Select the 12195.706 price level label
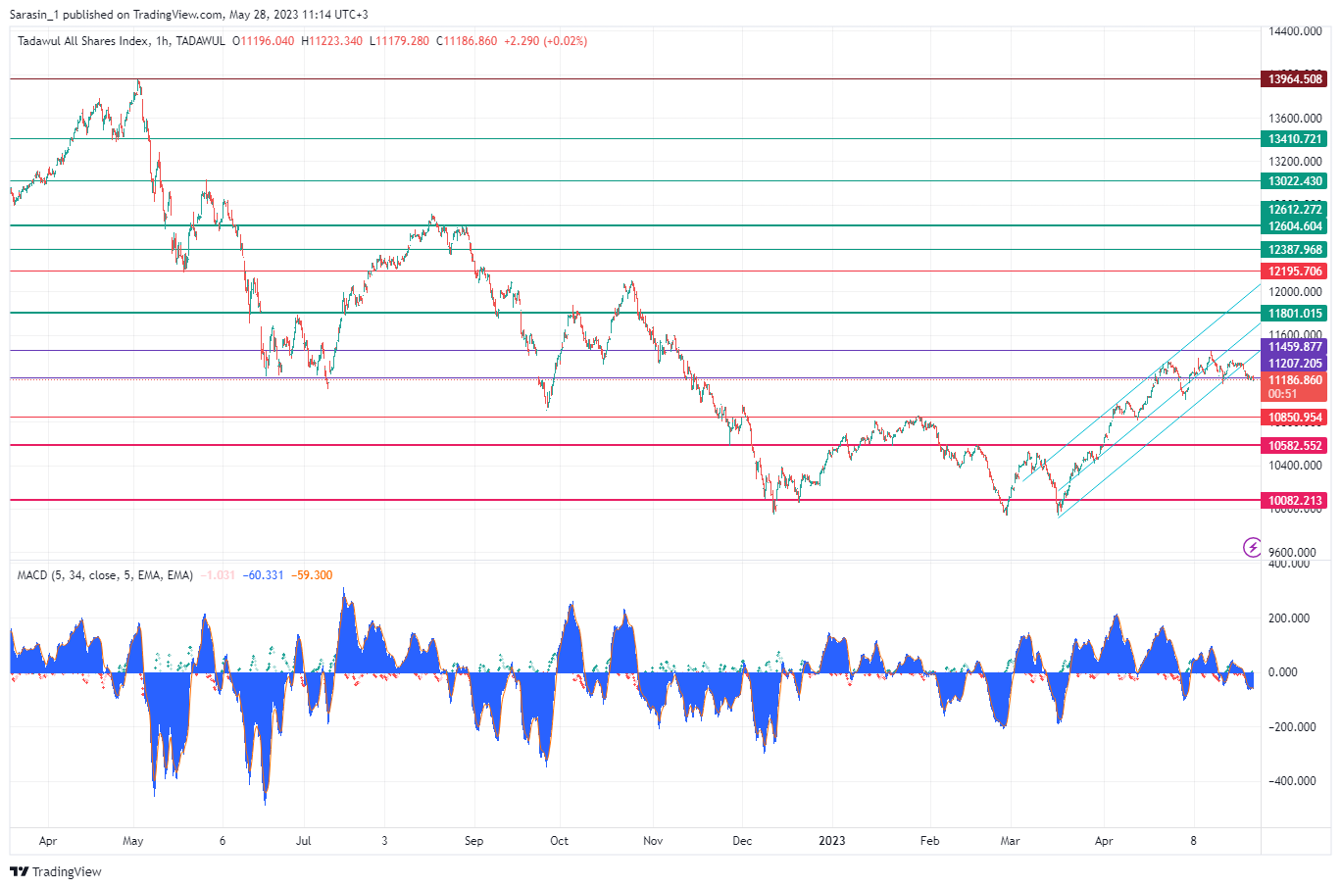This screenshot has height=889, width=1341. click(x=1294, y=272)
